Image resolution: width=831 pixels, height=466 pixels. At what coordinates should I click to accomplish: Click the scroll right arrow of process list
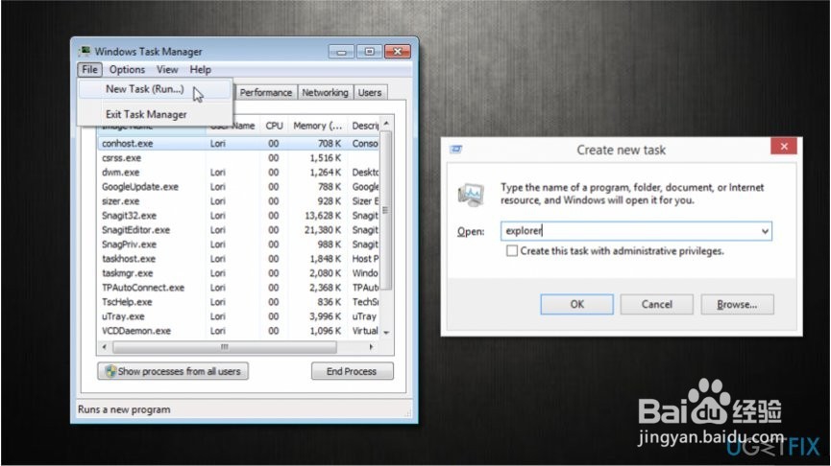[371, 347]
